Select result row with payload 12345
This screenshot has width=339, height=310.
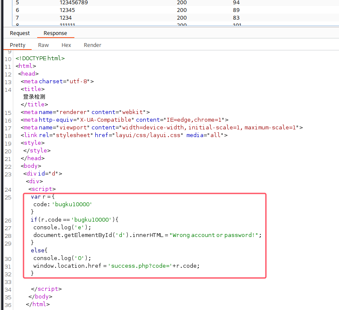coord(176,10)
